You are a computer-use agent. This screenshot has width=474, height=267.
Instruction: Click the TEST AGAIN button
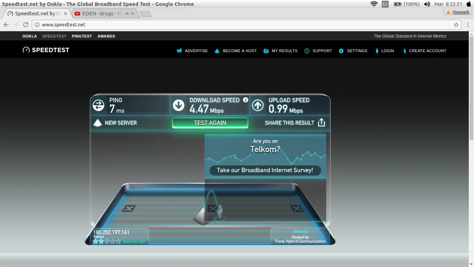(210, 123)
